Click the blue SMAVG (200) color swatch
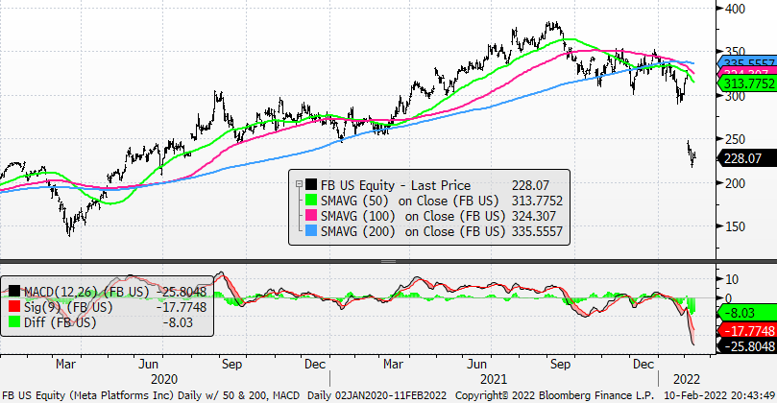This screenshot has width=777, height=403. (x=311, y=231)
